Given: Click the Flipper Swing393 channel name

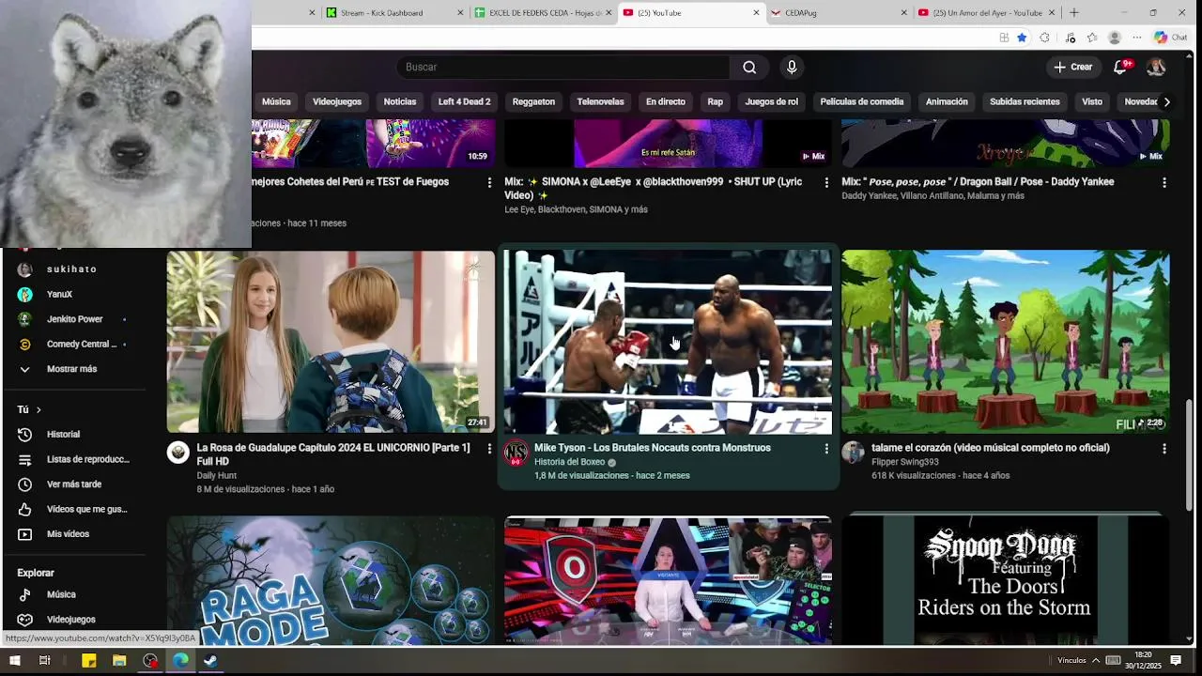Looking at the screenshot, I should (905, 462).
